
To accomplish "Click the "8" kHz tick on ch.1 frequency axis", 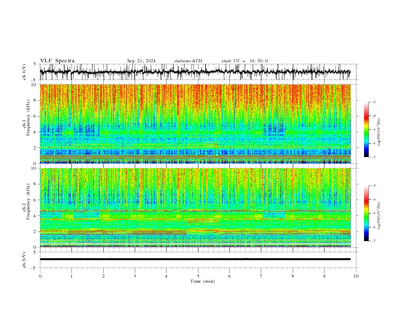I will [x=35, y=100].
